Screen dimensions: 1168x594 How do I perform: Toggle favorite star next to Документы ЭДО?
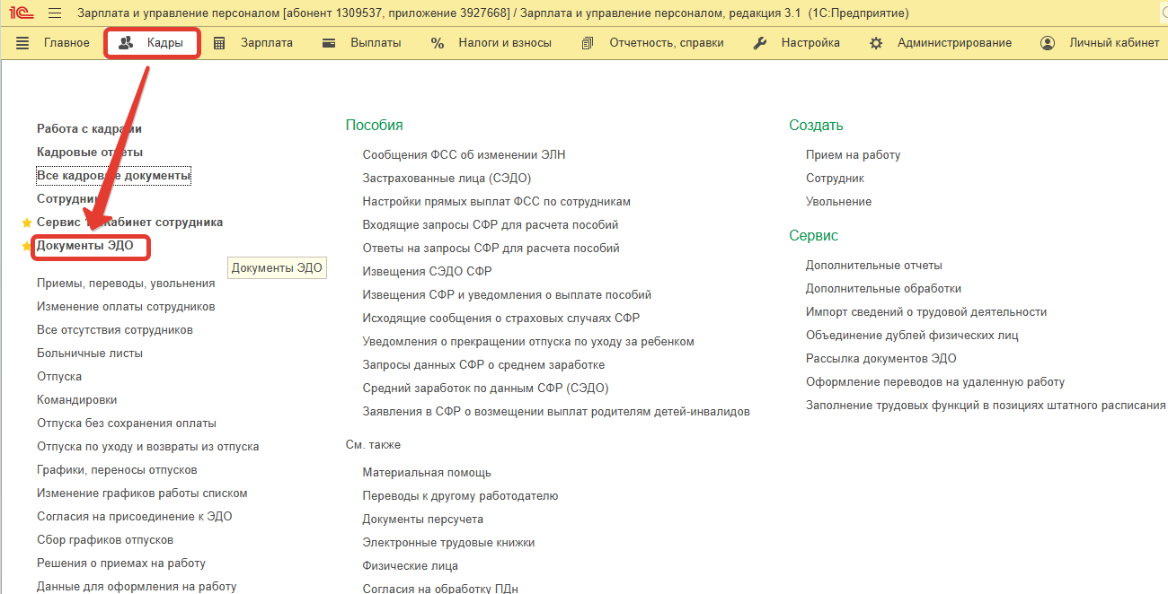point(26,246)
